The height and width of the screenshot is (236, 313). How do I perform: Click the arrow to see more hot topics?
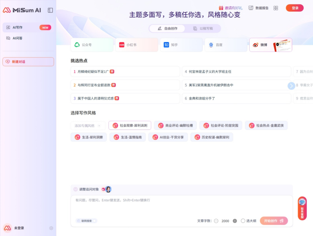point(291,86)
